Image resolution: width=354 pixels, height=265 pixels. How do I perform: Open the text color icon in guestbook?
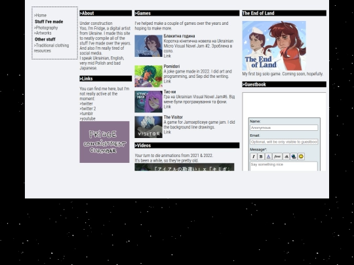click(268, 156)
